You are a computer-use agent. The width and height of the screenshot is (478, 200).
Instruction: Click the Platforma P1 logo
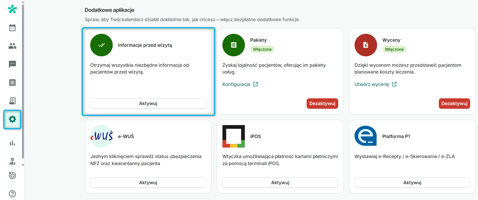(x=366, y=136)
